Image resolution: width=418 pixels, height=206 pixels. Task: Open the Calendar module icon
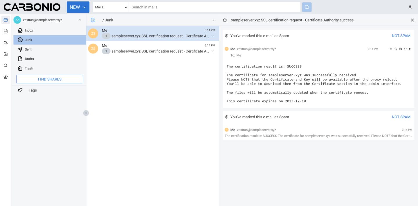[x=5, y=31]
